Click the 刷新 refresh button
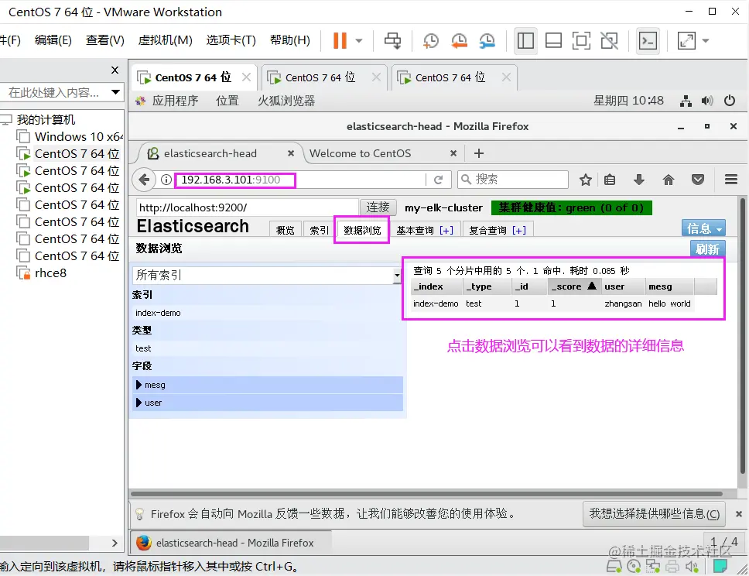Viewport: 749px width, 576px height. (x=707, y=249)
